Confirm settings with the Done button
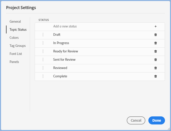The height and width of the screenshot is (131, 171). click(x=157, y=120)
